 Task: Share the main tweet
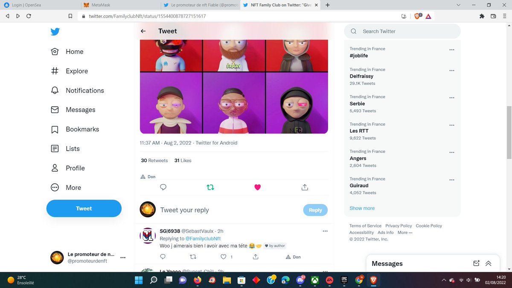pyautogui.click(x=305, y=187)
